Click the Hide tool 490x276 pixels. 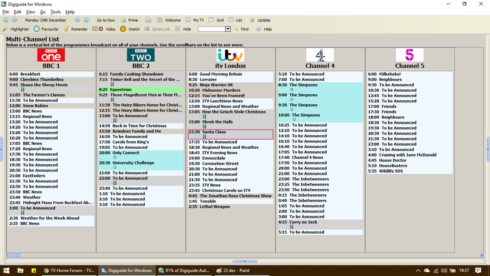[183, 29]
